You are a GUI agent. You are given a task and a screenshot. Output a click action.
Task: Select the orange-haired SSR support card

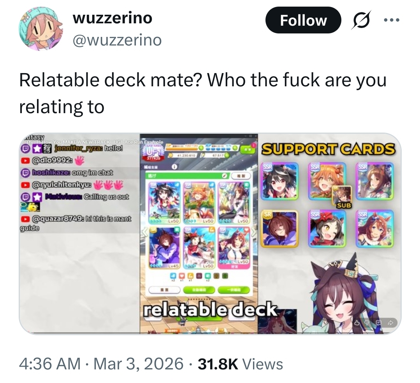coord(327,182)
